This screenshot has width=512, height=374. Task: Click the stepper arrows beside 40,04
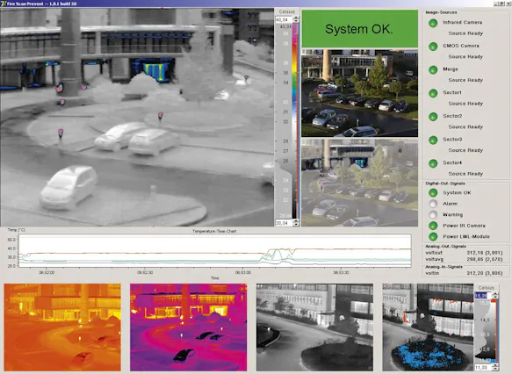(x=296, y=20)
